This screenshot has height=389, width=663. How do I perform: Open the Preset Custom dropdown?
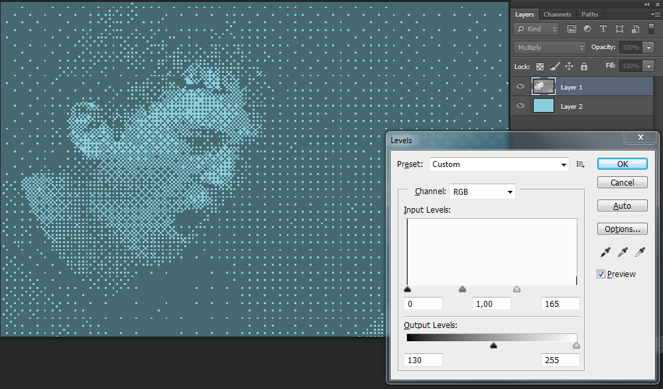pos(499,164)
